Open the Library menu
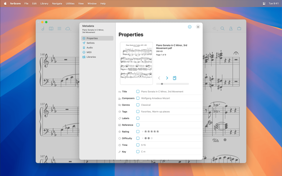282x176 pixels. pyautogui.click(x=44, y=4)
